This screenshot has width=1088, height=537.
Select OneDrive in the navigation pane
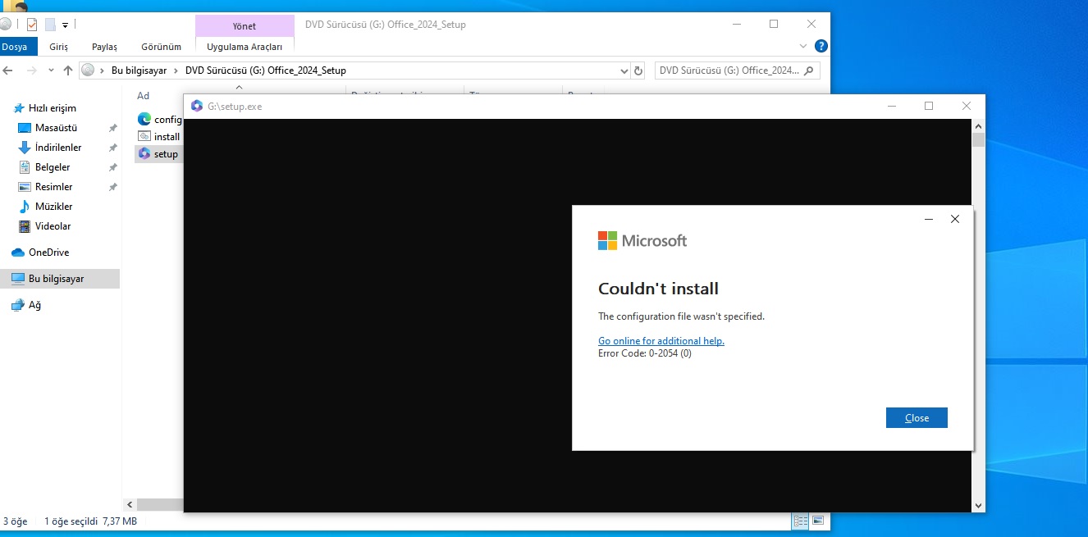click(x=48, y=253)
